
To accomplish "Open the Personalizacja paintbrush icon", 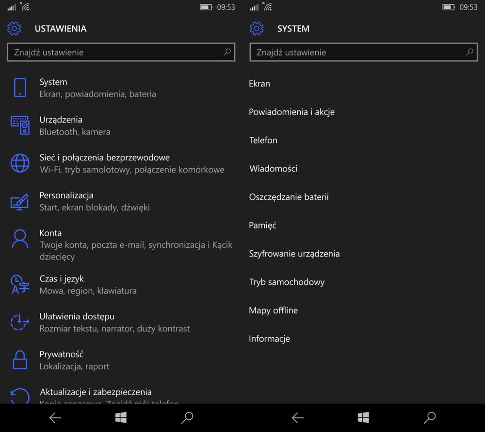I will pyautogui.click(x=20, y=202).
